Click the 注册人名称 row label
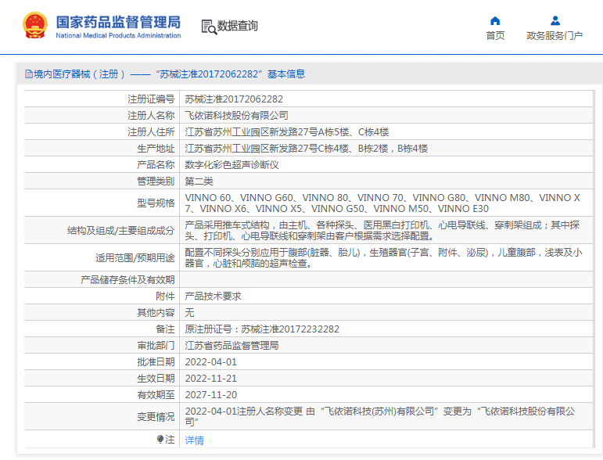This screenshot has height=460, width=603. (x=151, y=115)
